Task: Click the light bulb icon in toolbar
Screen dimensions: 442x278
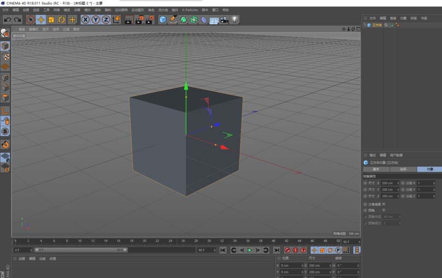Action: click(x=235, y=20)
